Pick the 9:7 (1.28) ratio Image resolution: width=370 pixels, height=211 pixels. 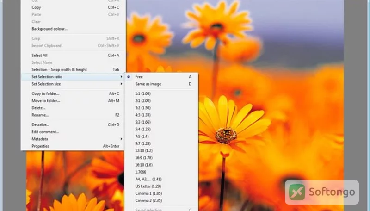click(161, 143)
